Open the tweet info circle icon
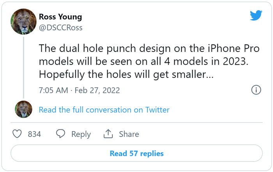273x172 pixels. (x=256, y=90)
